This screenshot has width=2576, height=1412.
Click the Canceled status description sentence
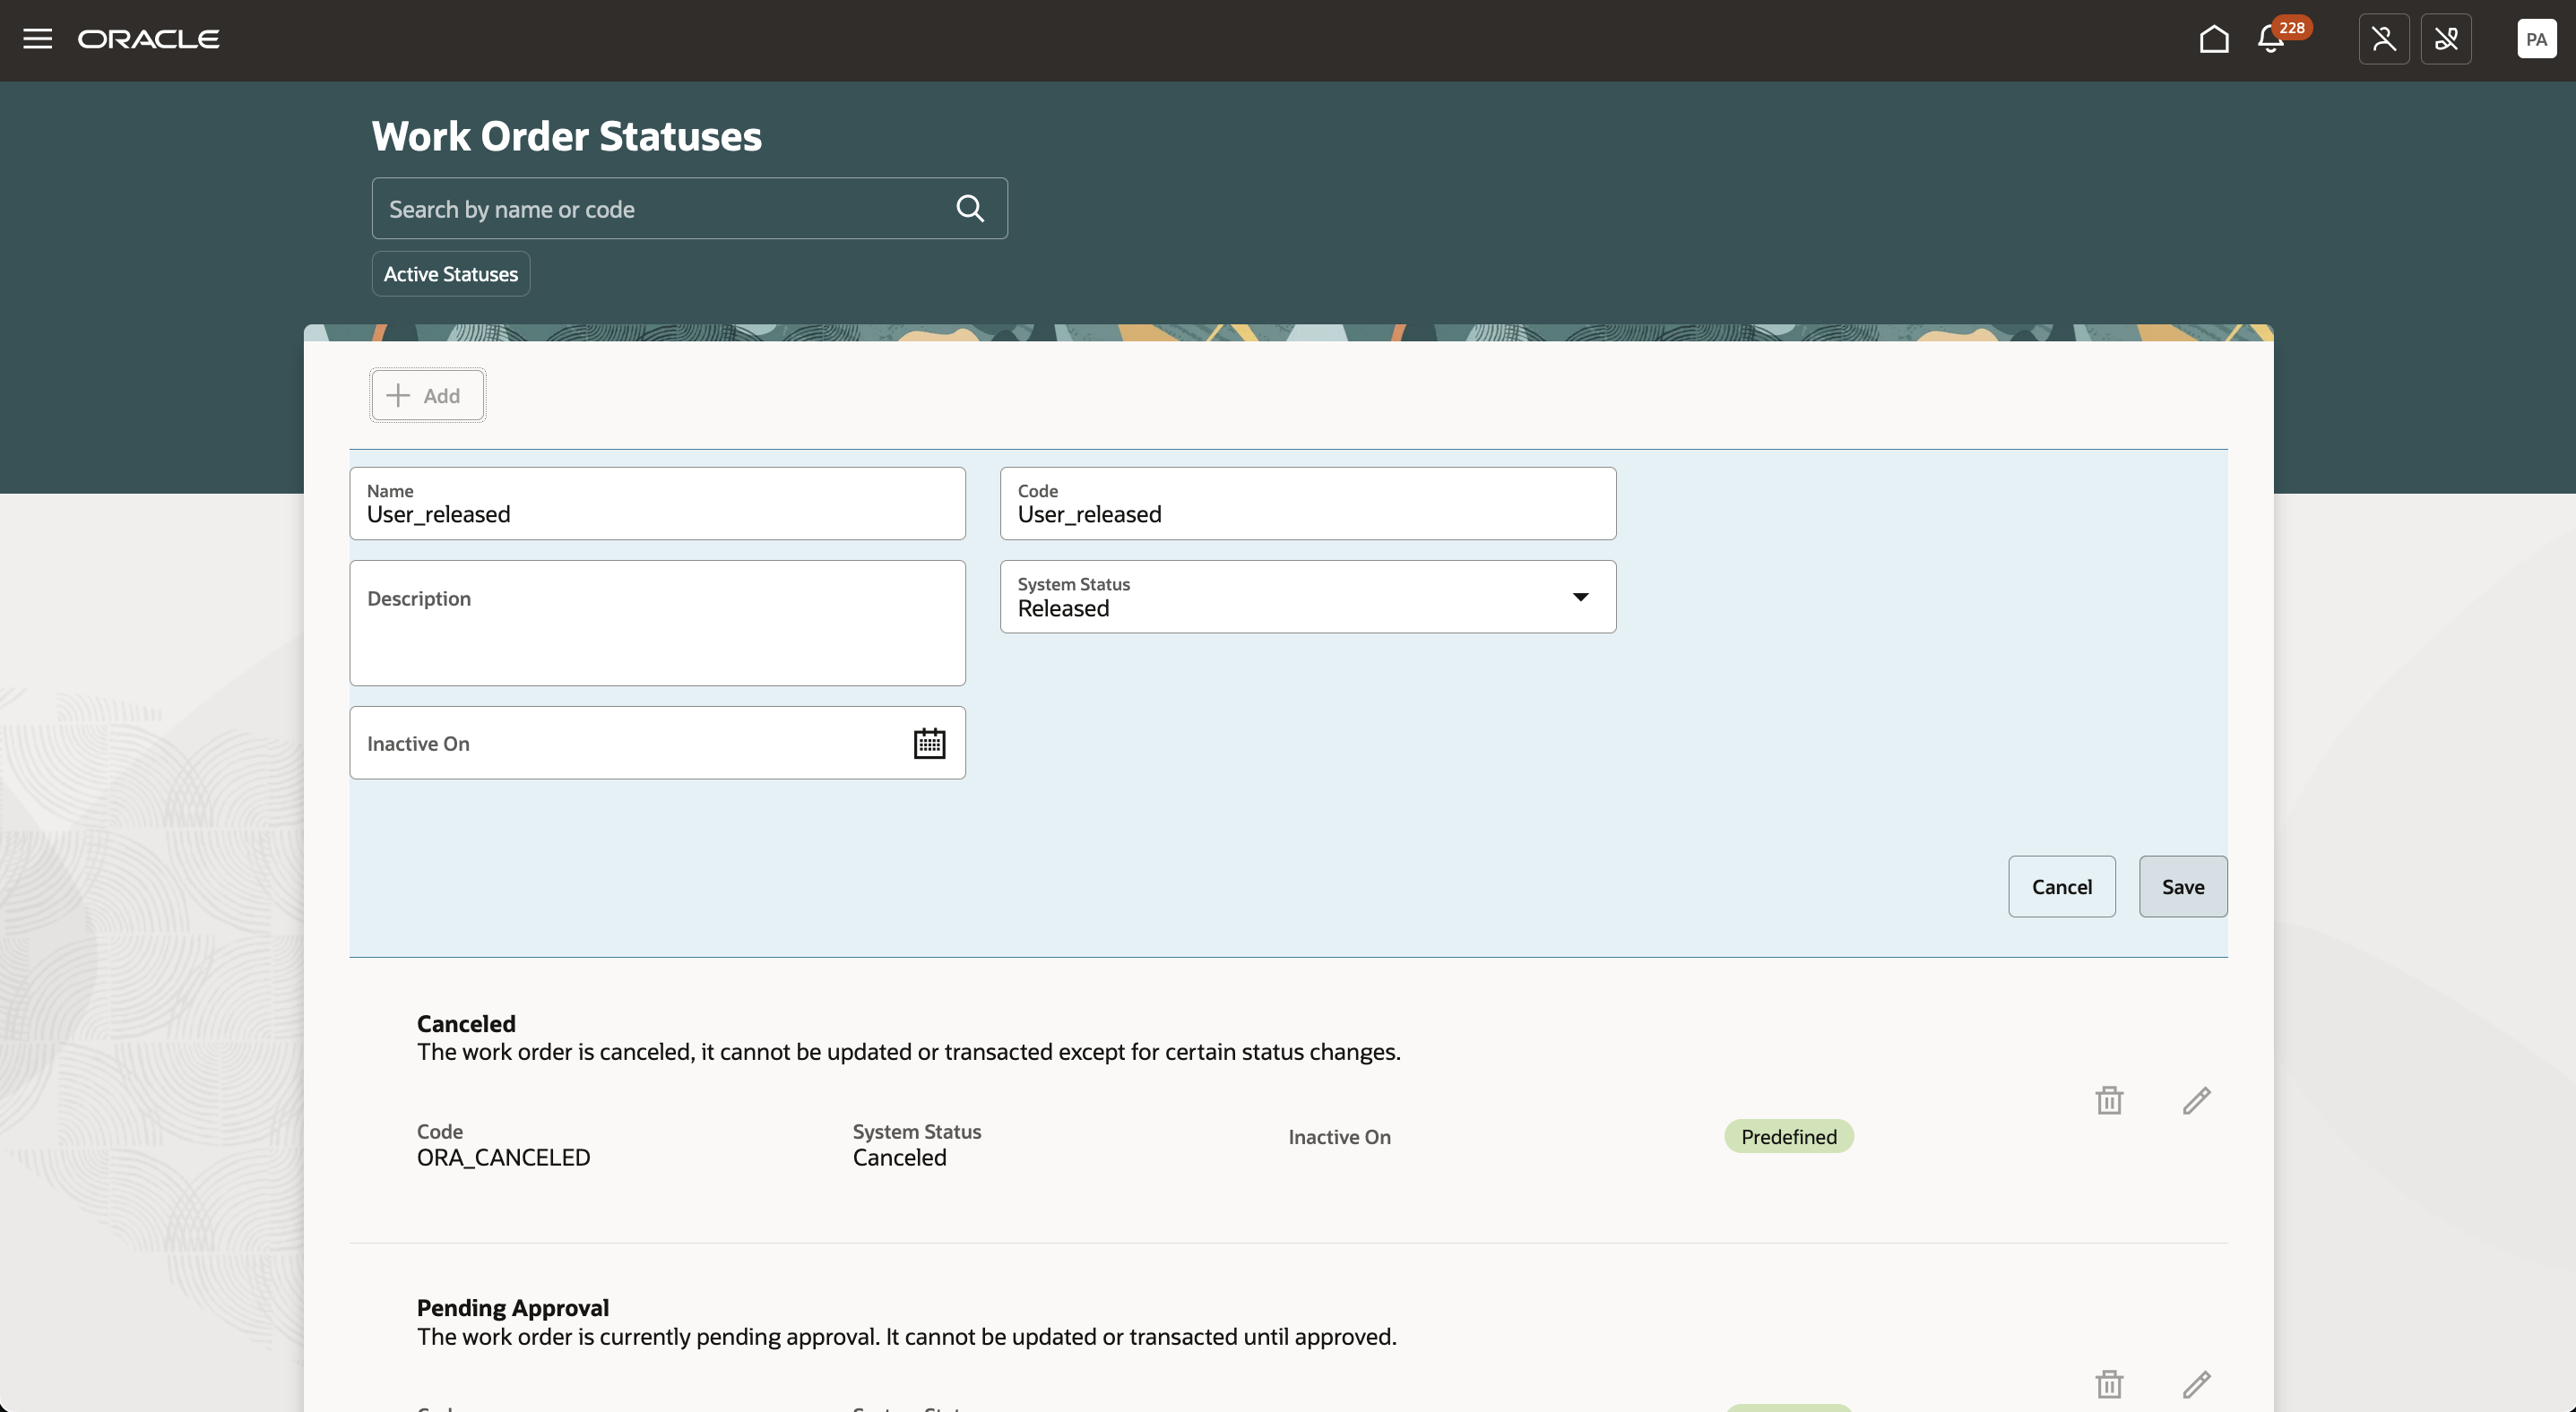(909, 1051)
